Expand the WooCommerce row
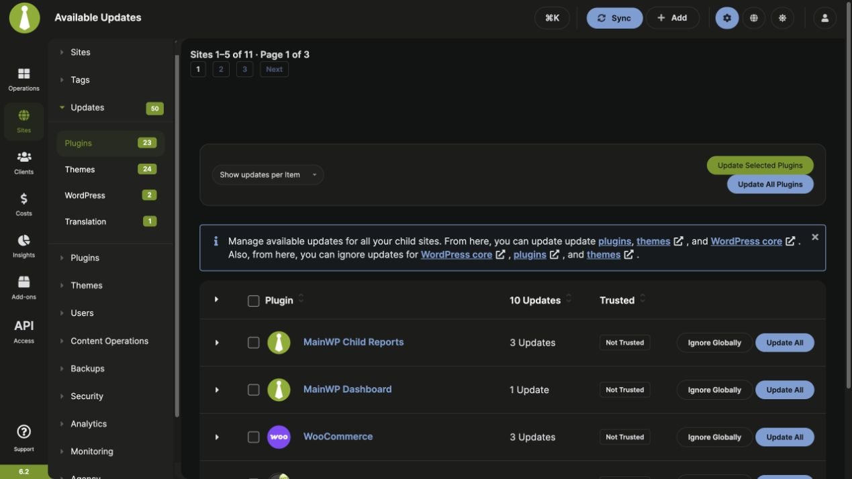Viewport: 852px width, 479px height. point(217,437)
